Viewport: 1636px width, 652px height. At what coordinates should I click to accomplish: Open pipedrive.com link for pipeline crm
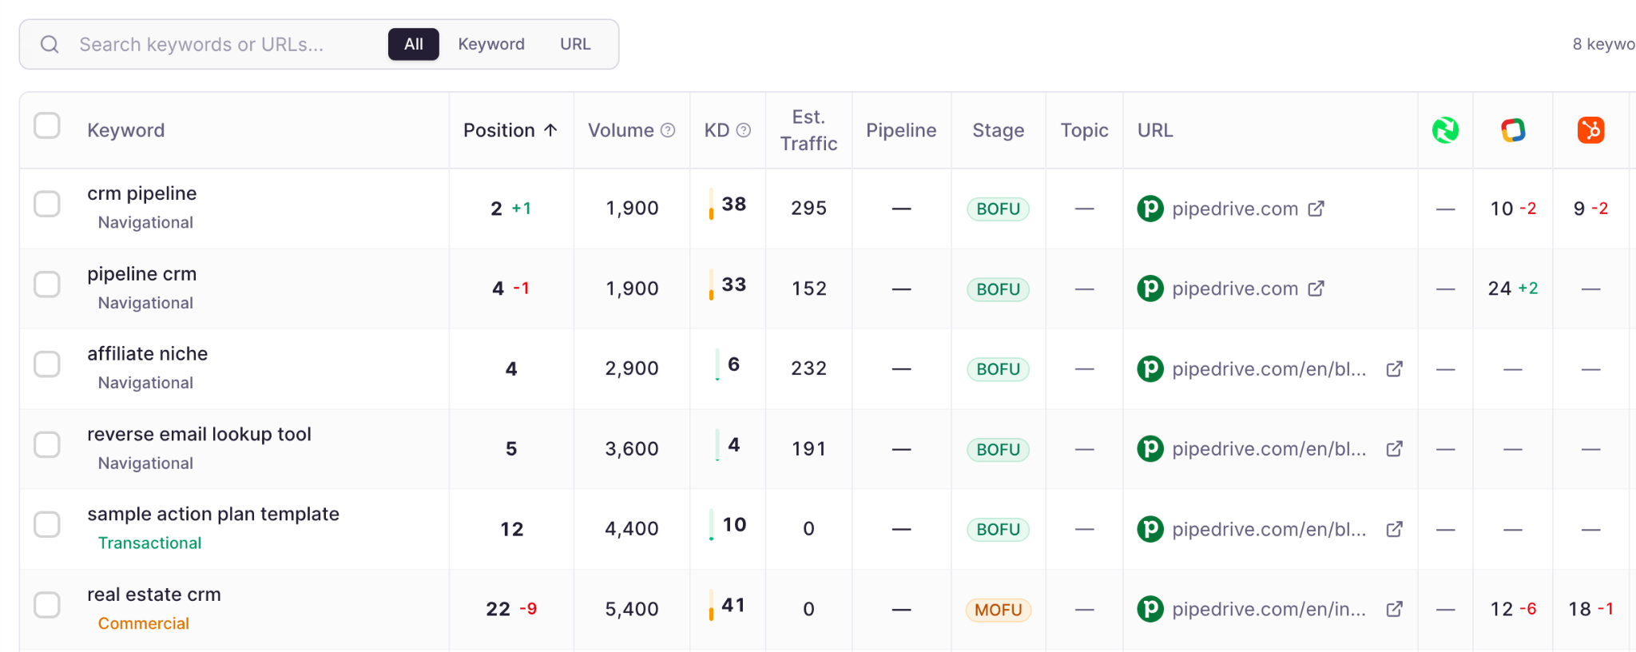pyautogui.click(x=1234, y=288)
